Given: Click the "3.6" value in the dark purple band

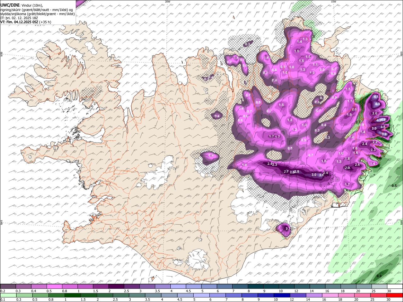Looking at the screenshot, I should pyautogui.click(x=321, y=175).
